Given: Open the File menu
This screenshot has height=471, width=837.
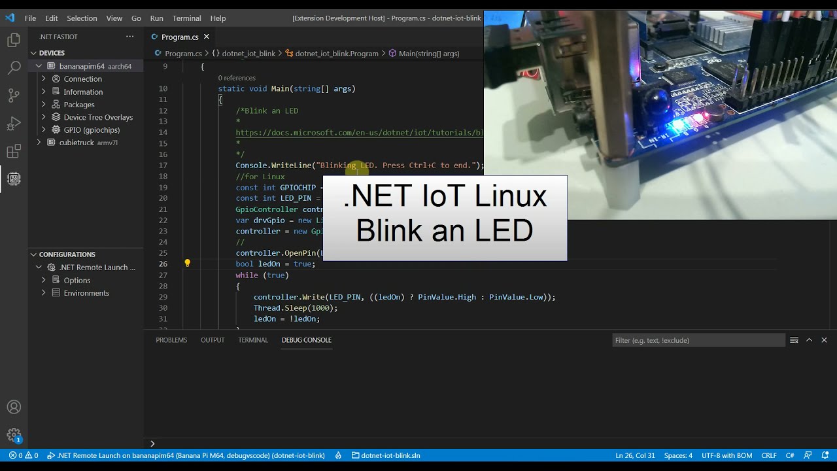Looking at the screenshot, I should click(x=30, y=18).
